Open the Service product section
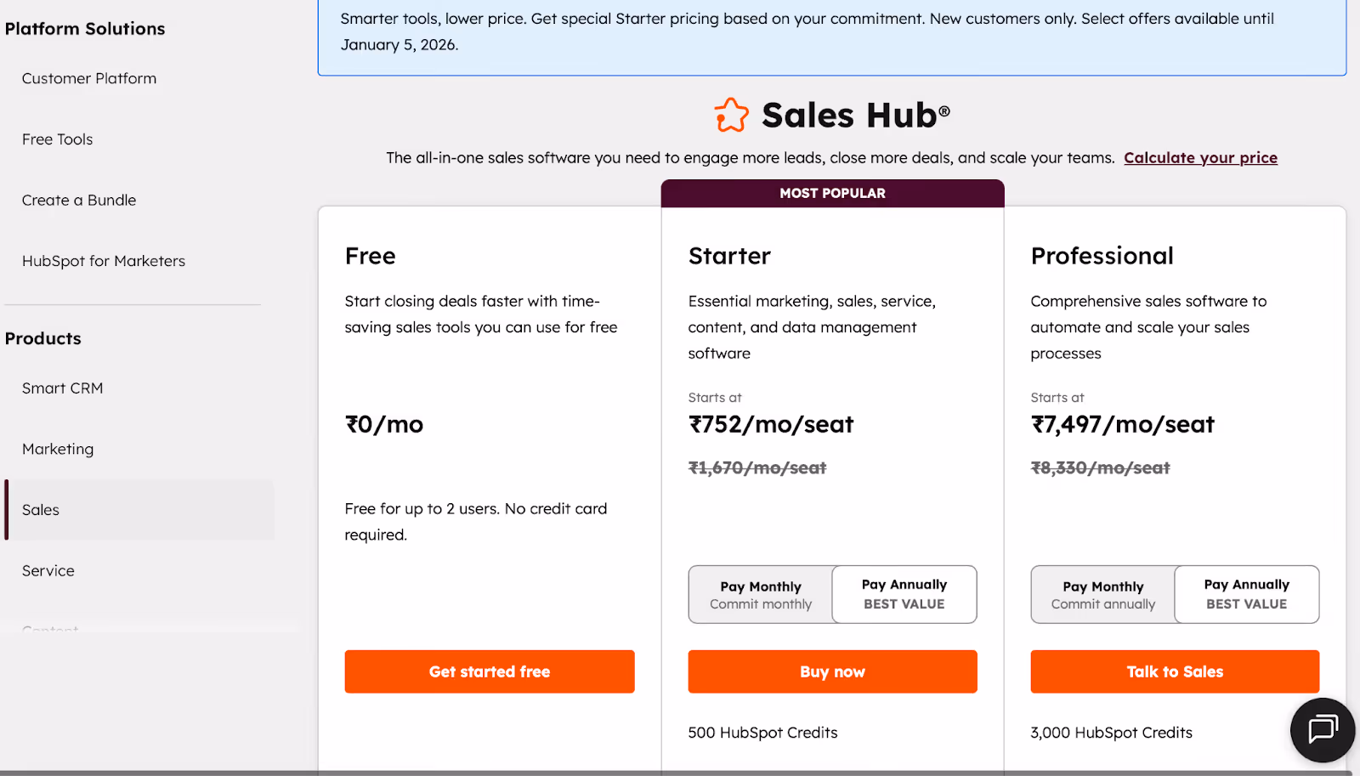 click(x=48, y=570)
